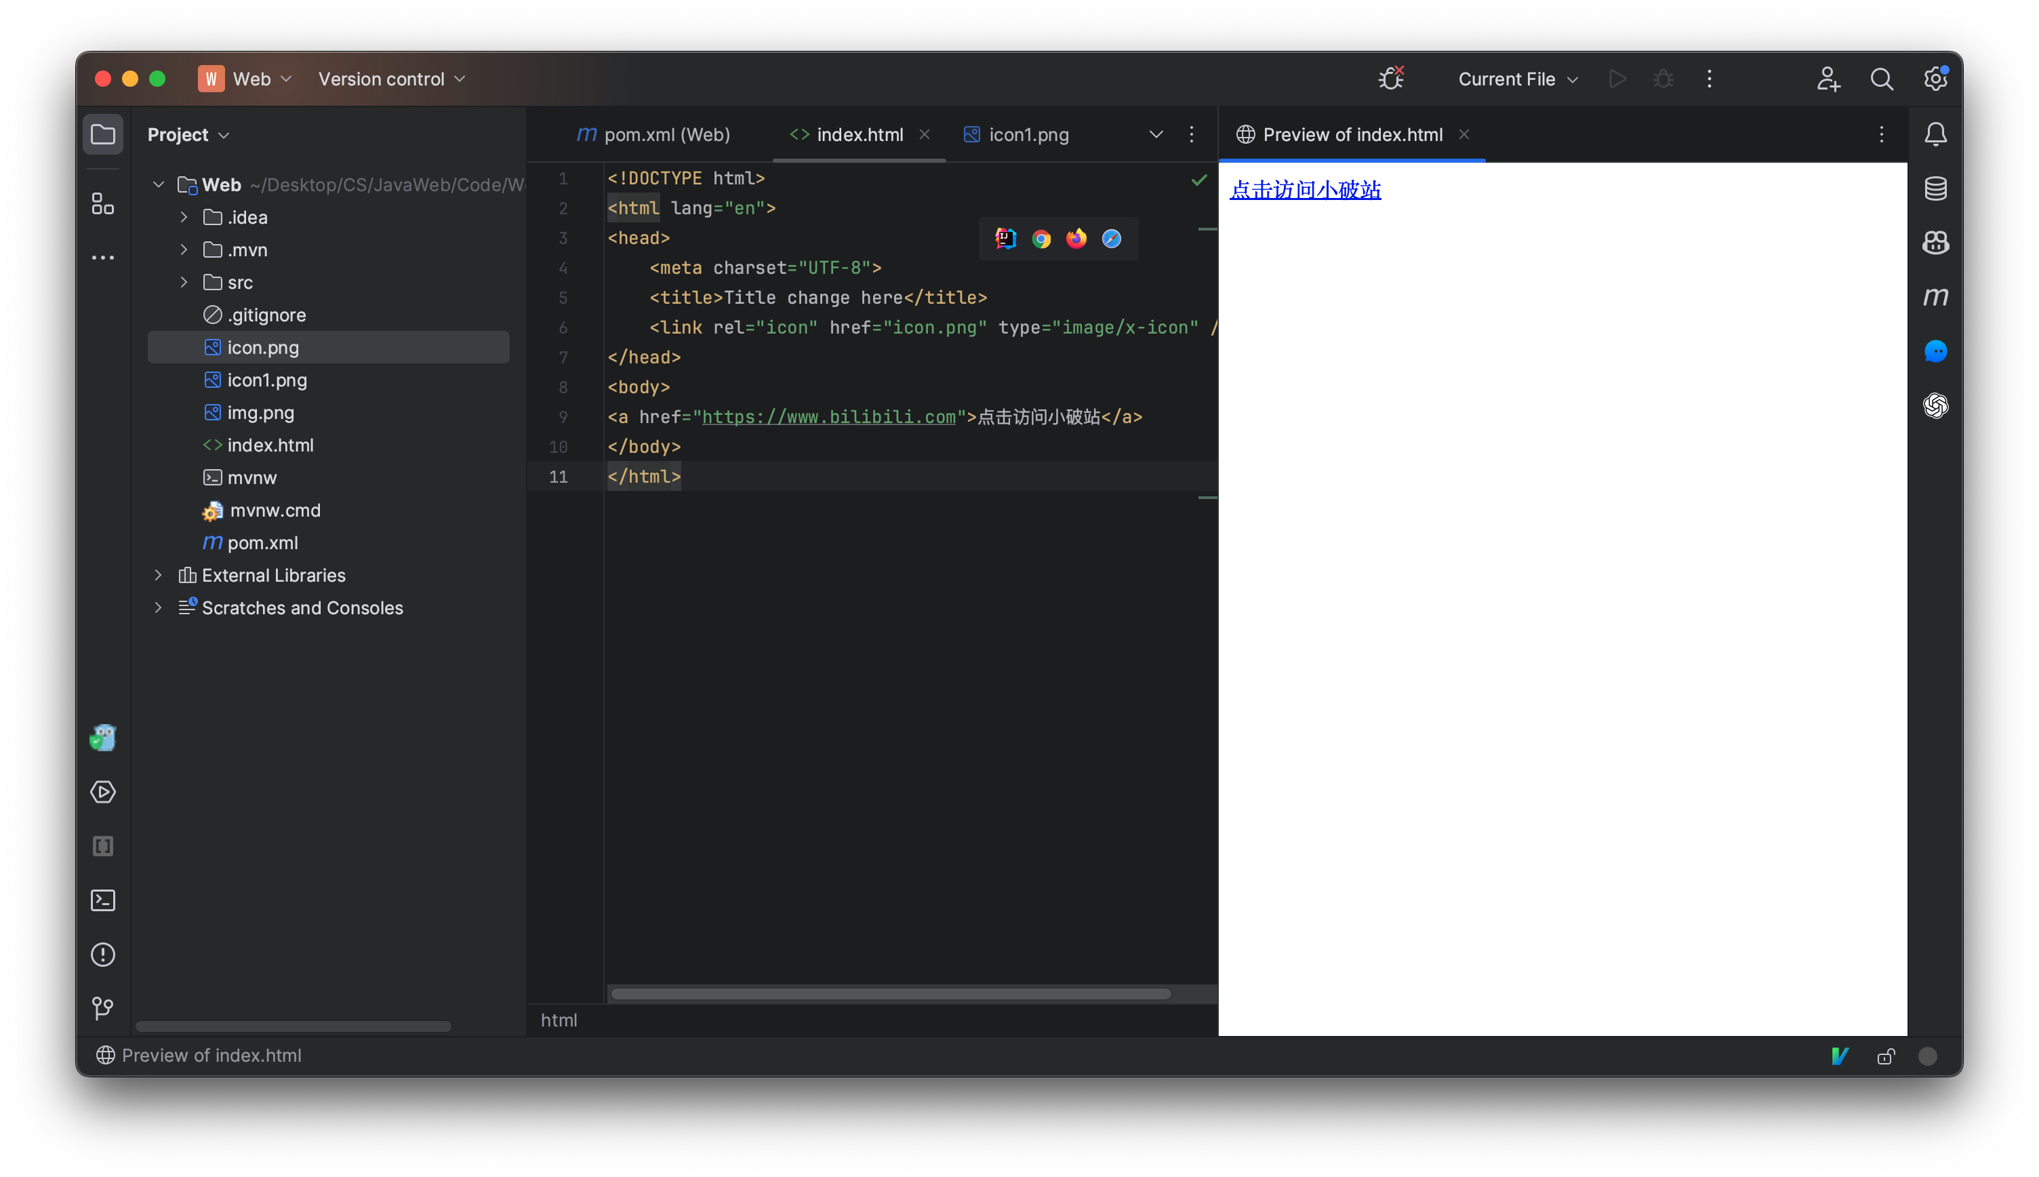Click the 点击访问小破站 link in preview
The image size is (2039, 1177).
tap(1304, 190)
